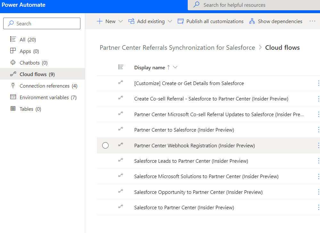320x233 pixels.
Task: Expand the Add existing dropdown chevron
Action: pyautogui.click(x=170, y=22)
